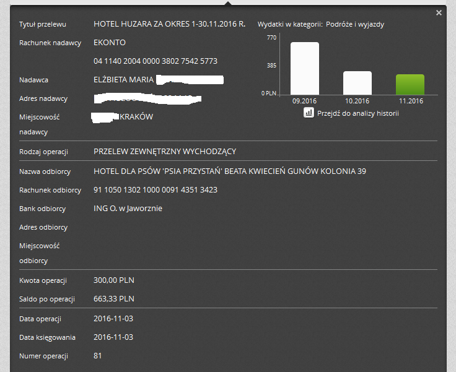456x372 pixels.
Task: Click the 11.2016 axis label
Action: (410, 101)
